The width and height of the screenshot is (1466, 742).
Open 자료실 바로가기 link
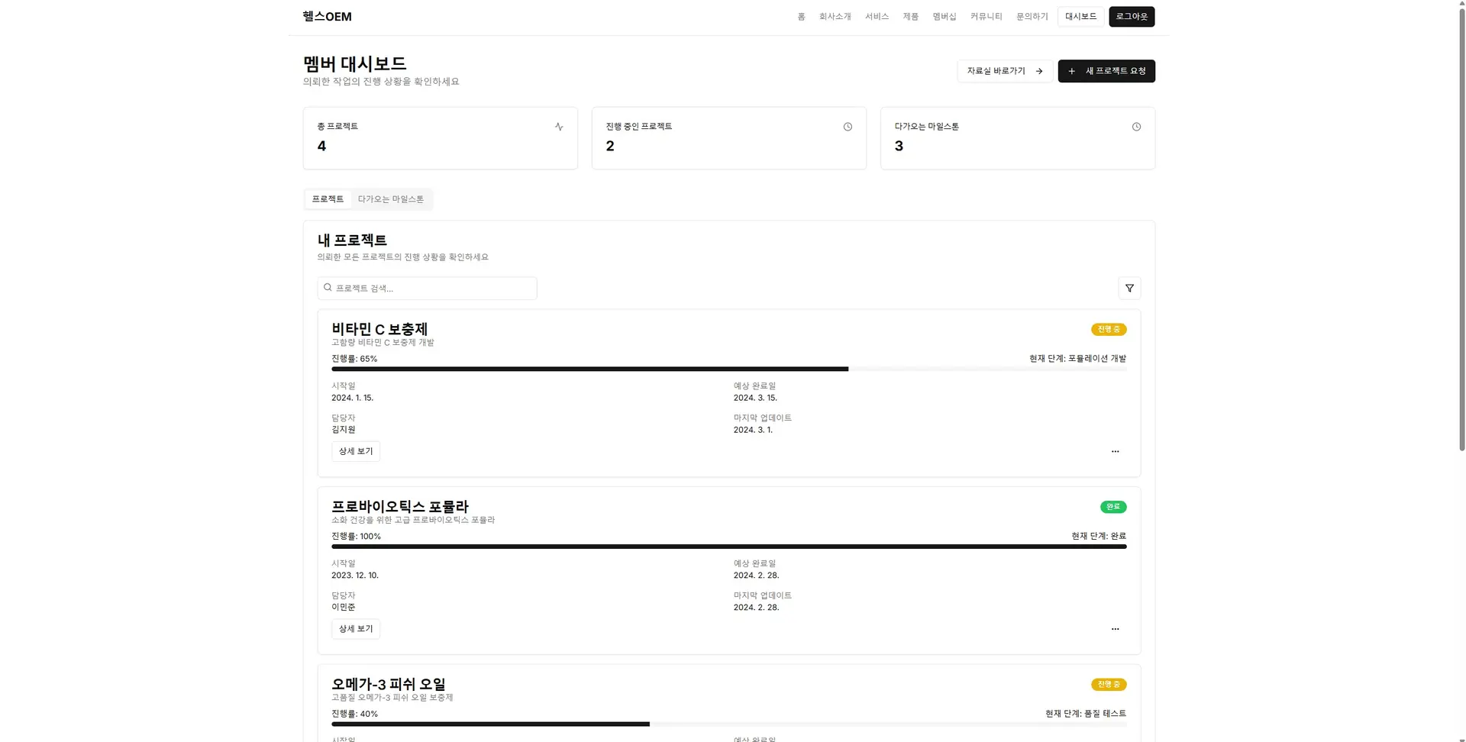click(x=1004, y=71)
